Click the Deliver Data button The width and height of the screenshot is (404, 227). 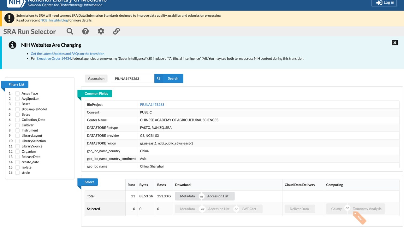click(x=299, y=209)
